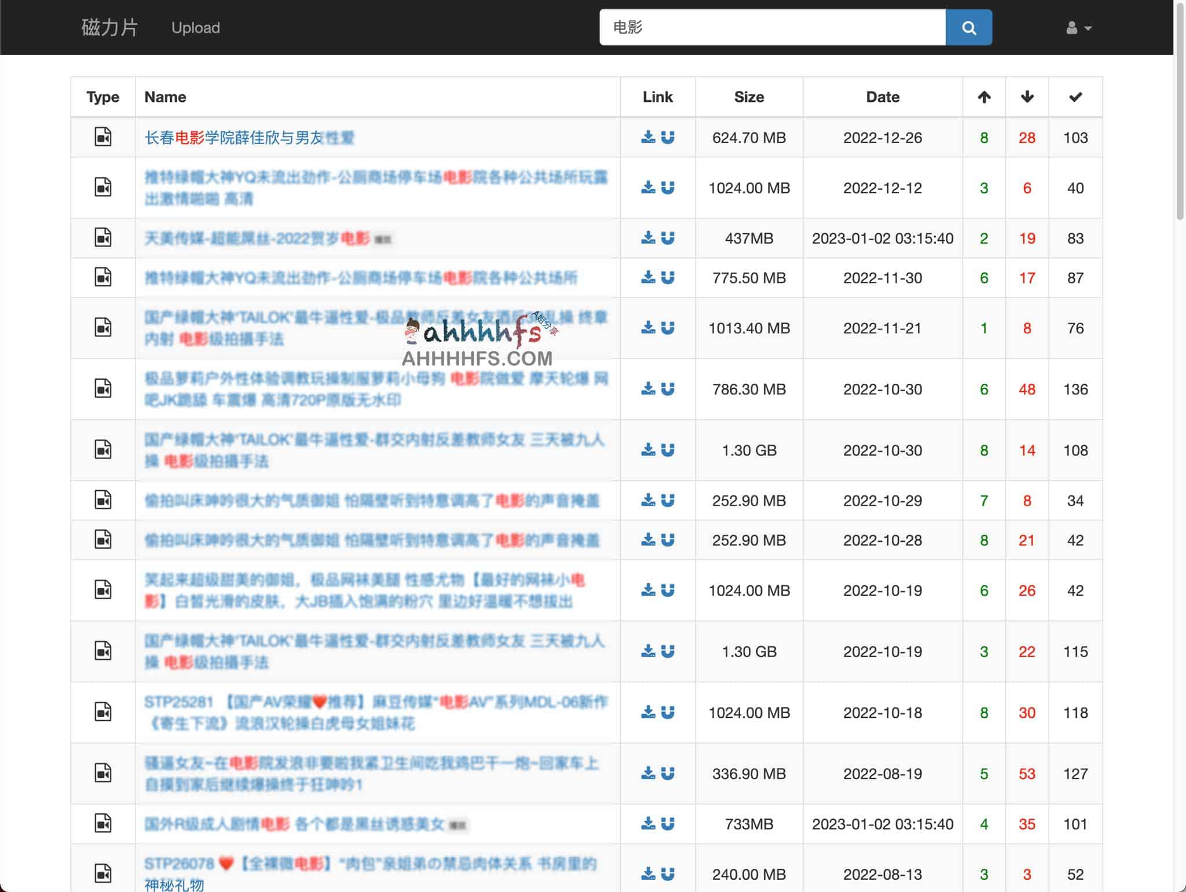Click magnet link icon for the 437MB entry
Viewport: 1186px width, 892px height.
tap(668, 238)
